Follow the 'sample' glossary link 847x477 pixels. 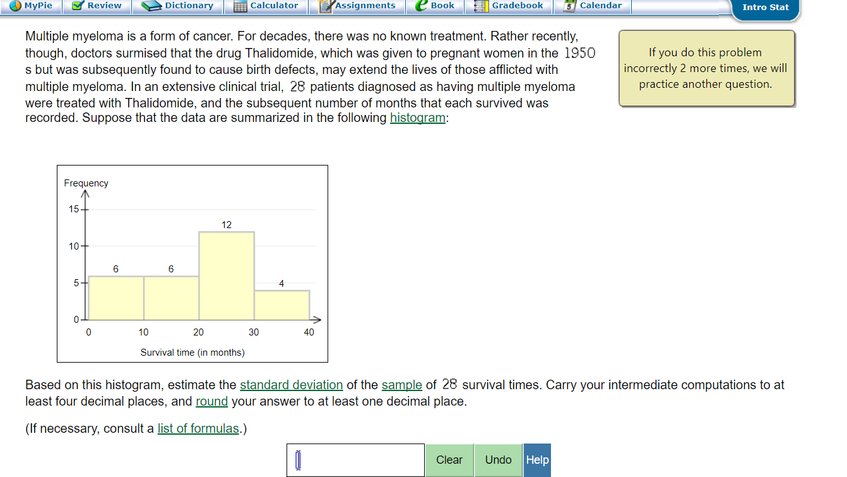402,385
